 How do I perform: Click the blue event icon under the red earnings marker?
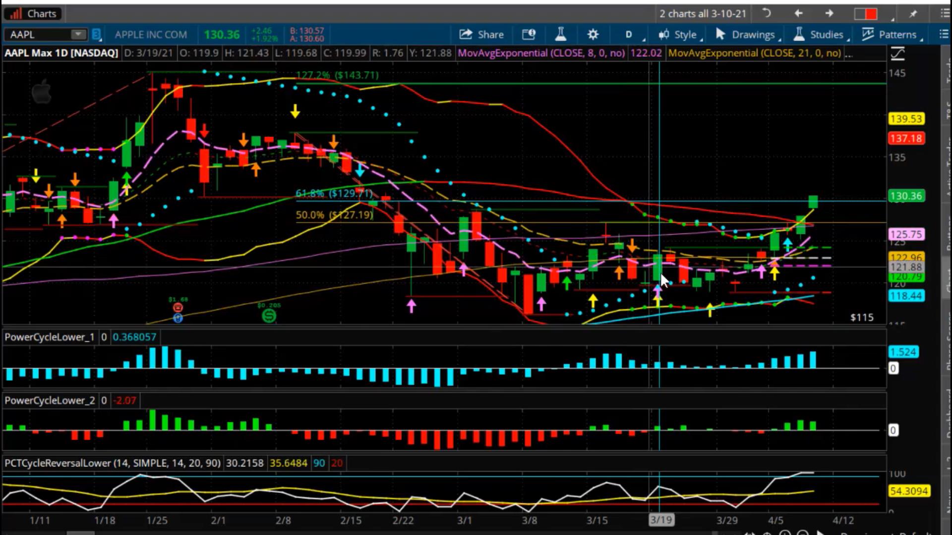(178, 318)
